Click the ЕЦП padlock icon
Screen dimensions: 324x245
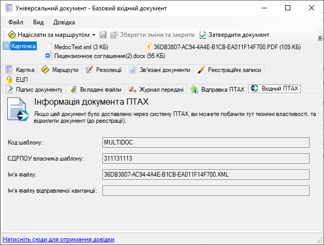pyautogui.click(x=9, y=79)
